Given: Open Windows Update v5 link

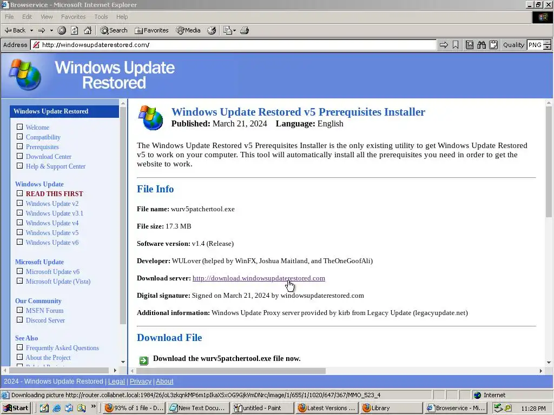Looking at the screenshot, I should tap(52, 233).
